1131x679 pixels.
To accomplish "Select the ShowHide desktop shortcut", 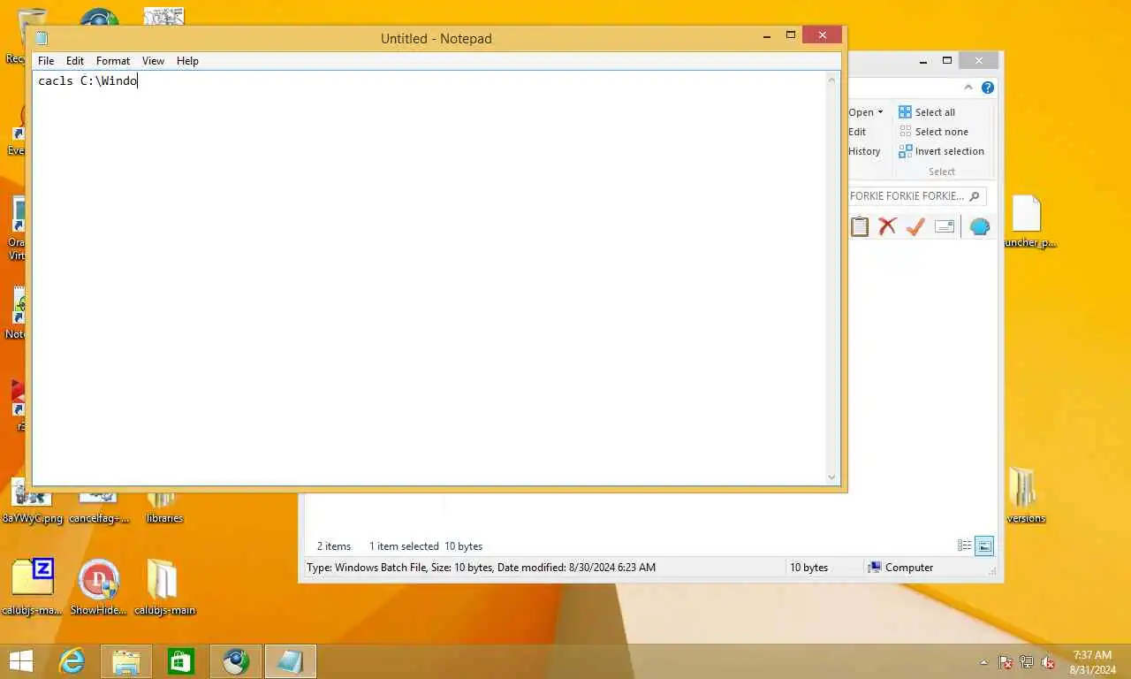I will [x=99, y=586].
